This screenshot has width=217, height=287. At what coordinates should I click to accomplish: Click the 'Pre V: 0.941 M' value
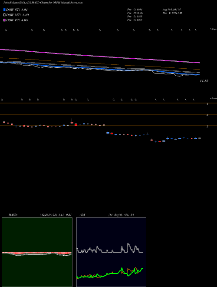point(172,13)
